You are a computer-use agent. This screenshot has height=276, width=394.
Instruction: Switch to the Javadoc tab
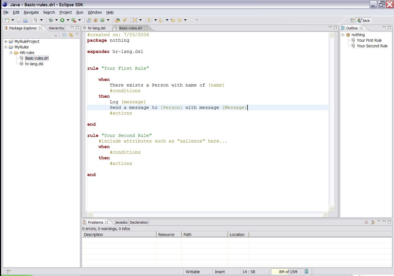[121, 223]
